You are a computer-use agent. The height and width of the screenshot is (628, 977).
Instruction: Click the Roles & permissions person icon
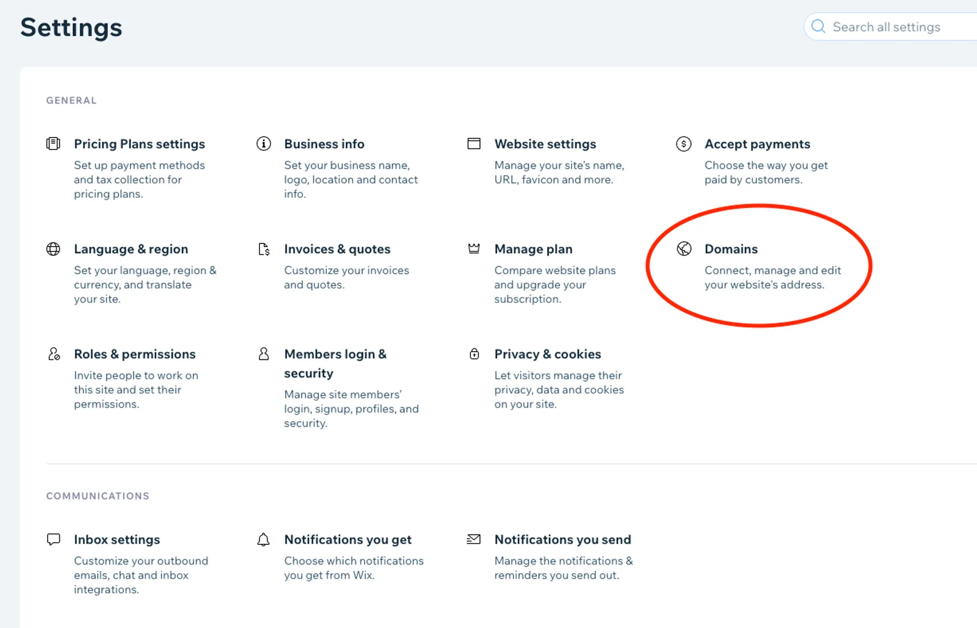[54, 354]
